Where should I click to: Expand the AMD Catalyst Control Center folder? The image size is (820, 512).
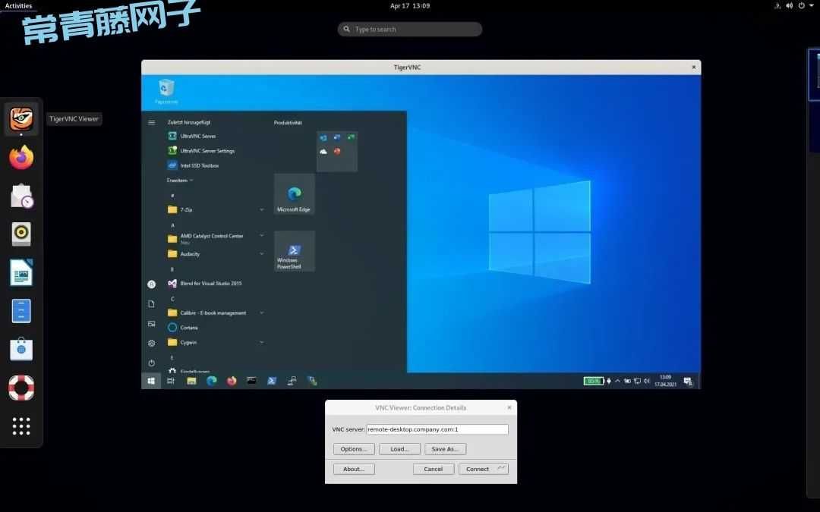[261, 236]
